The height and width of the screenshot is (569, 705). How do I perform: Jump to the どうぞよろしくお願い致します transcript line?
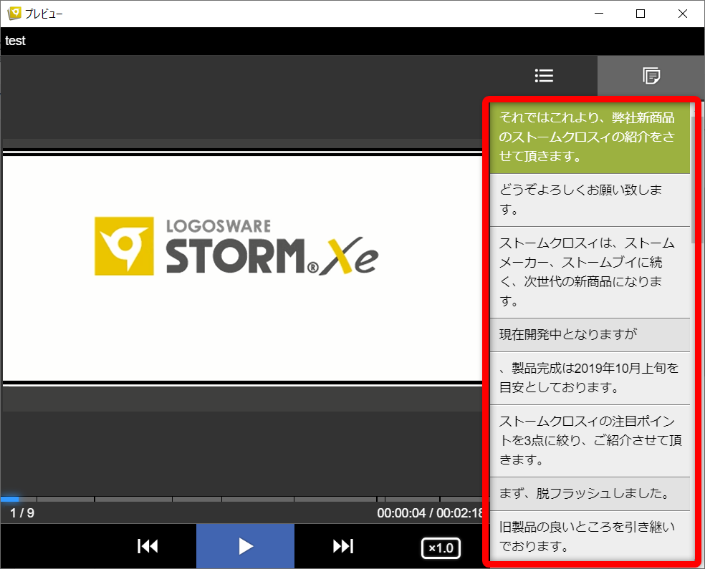click(589, 200)
